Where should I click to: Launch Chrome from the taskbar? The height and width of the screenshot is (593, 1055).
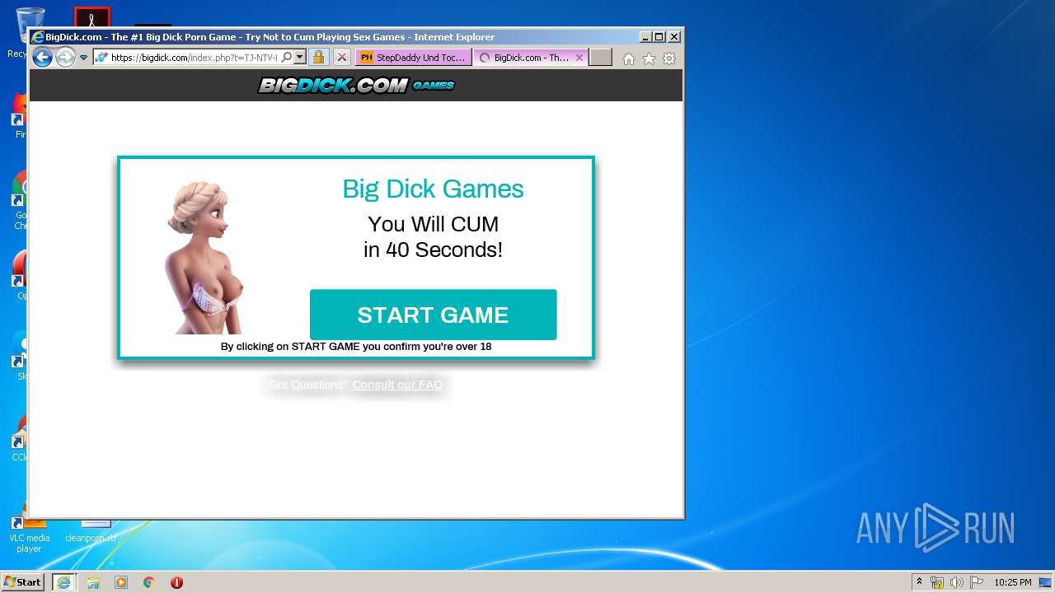[148, 582]
